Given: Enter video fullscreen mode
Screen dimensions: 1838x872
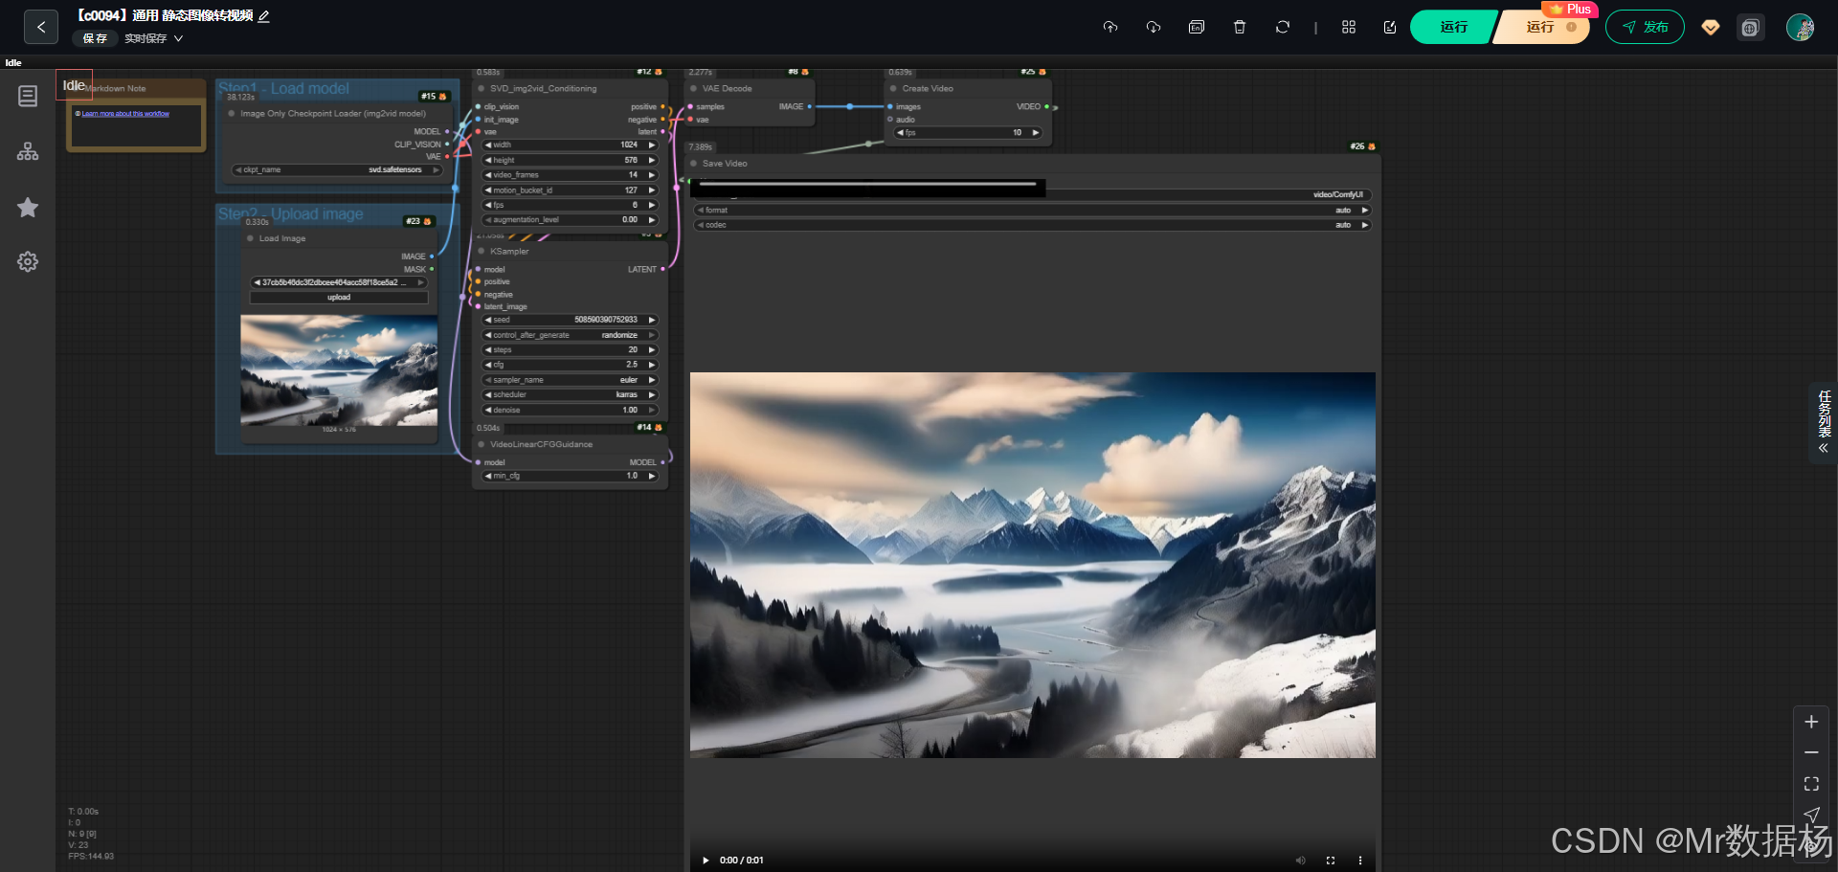Looking at the screenshot, I should click(x=1331, y=861).
